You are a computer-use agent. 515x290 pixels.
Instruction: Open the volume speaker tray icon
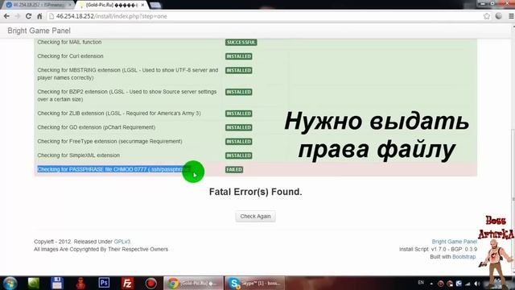(x=477, y=284)
